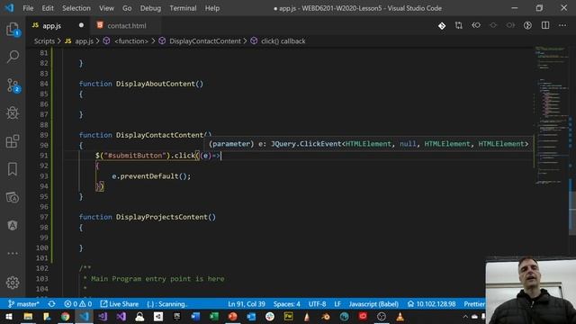
Task: Click the circular icon left of Split Editor
Action: (527, 25)
